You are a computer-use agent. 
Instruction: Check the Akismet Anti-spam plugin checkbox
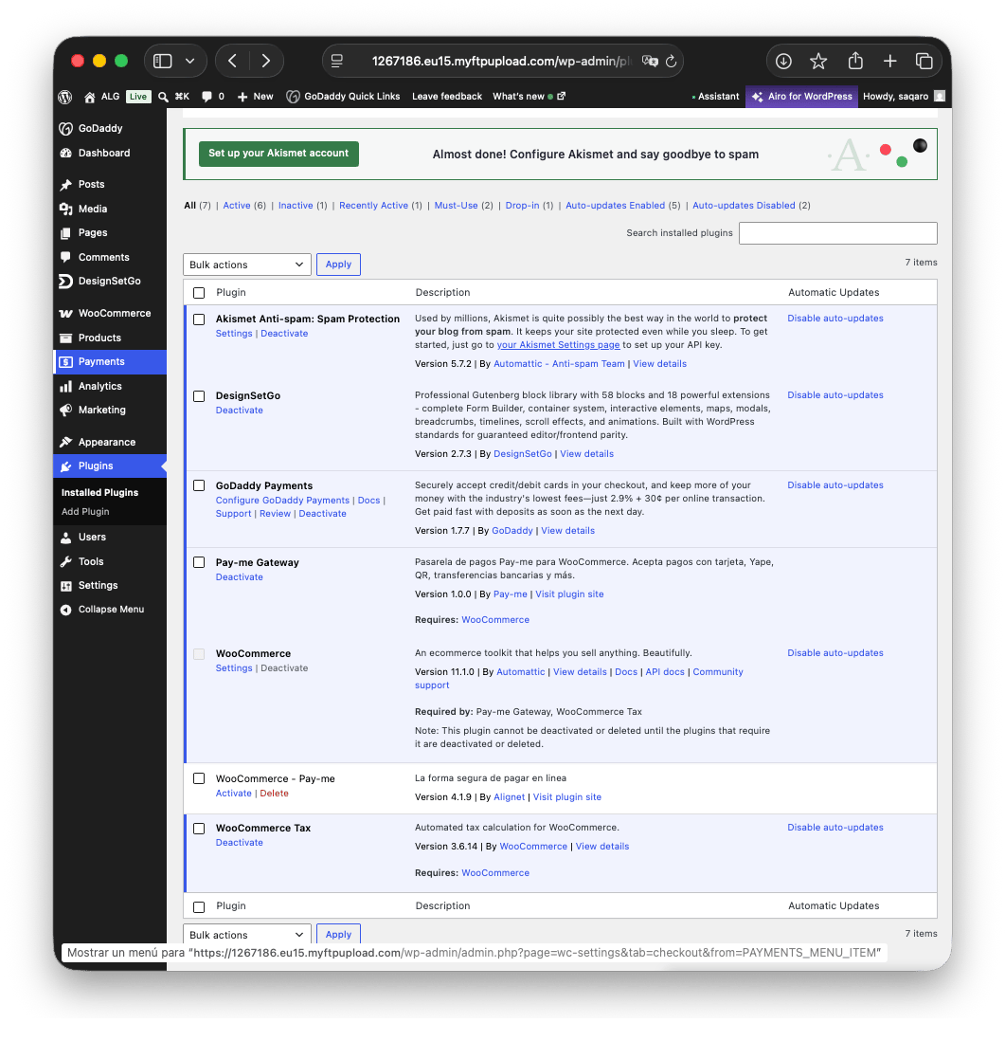199,320
